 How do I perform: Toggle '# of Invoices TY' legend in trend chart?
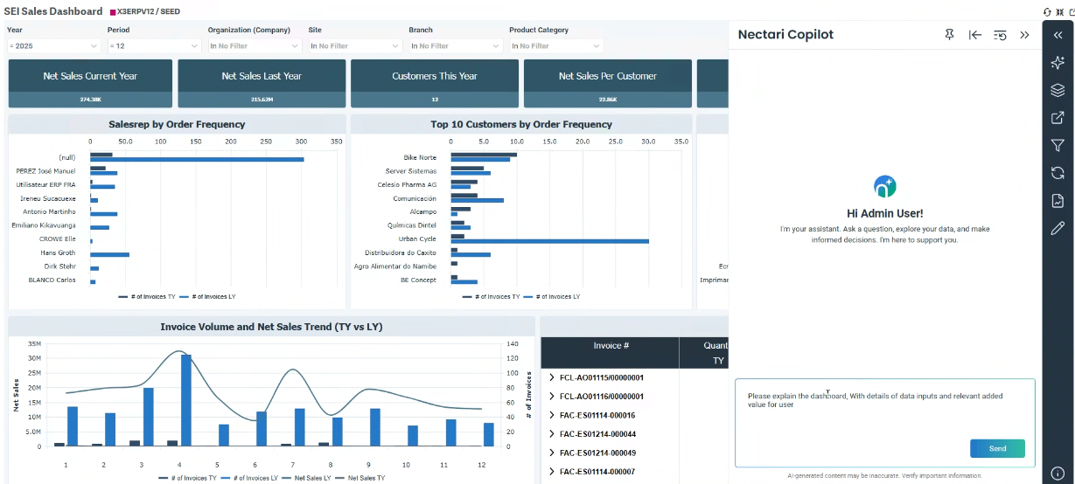pos(187,478)
